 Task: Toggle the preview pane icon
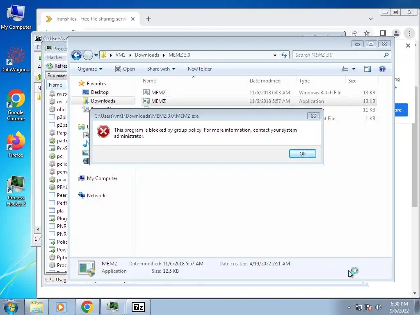tap(367, 69)
